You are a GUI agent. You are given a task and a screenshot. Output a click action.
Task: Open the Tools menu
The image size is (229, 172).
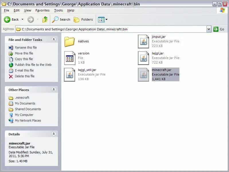(x=58, y=10)
